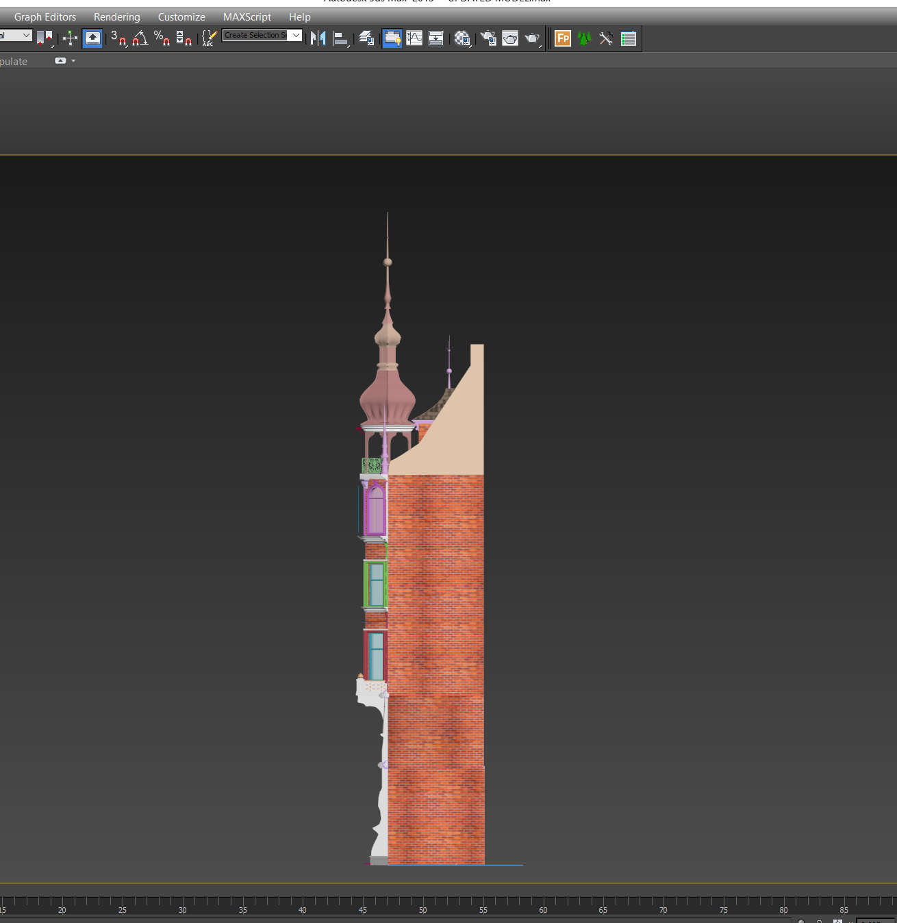Open the reference coordinate system dropdown
Viewport: 897px width, 923px height.
tap(15, 36)
